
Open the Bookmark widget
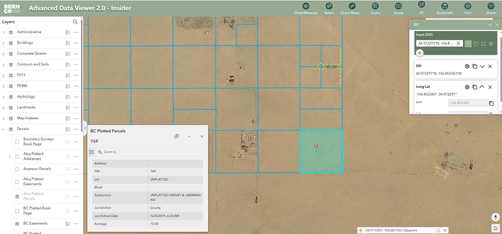coord(444,8)
